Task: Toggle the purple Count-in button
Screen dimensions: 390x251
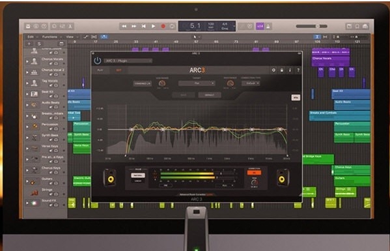Action: [260, 26]
